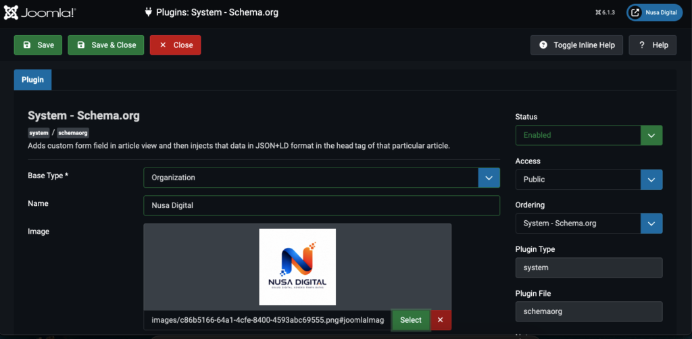
Task: Click the Joomla! logo
Action: pos(40,13)
